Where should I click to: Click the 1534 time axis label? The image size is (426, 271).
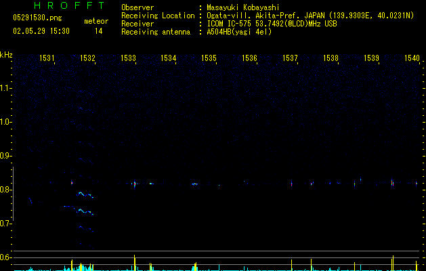(x=168, y=58)
